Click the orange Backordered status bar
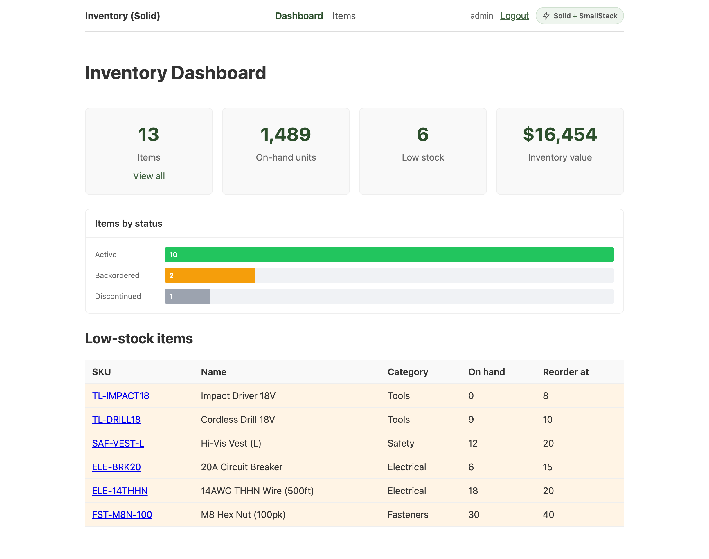 pos(209,275)
